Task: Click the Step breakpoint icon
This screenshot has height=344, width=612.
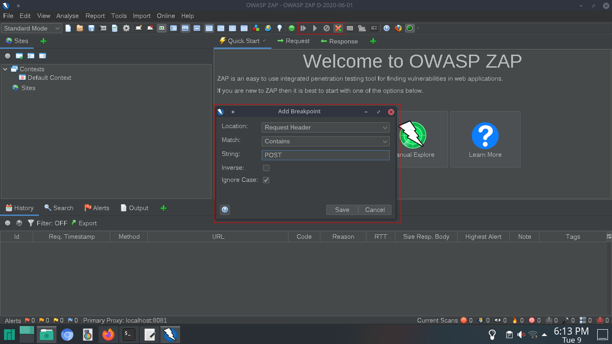Action: (303, 28)
